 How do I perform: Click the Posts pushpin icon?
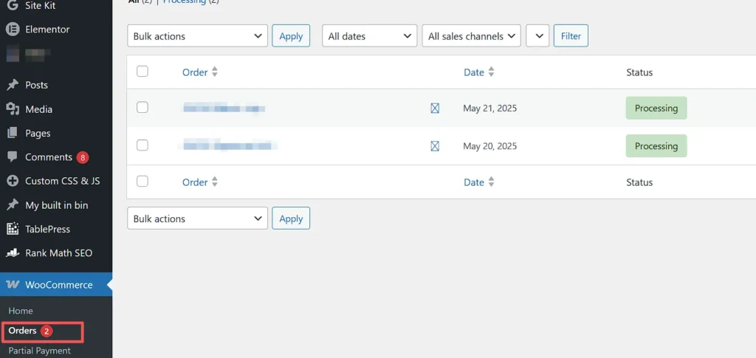tap(12, 85)
